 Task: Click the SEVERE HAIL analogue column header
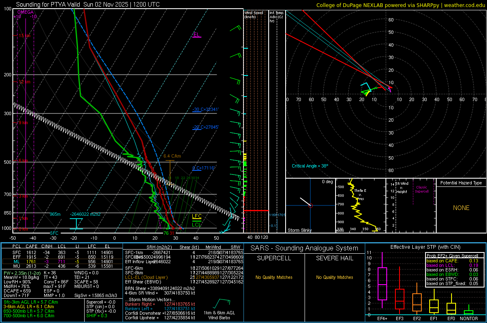coord(334,258)
